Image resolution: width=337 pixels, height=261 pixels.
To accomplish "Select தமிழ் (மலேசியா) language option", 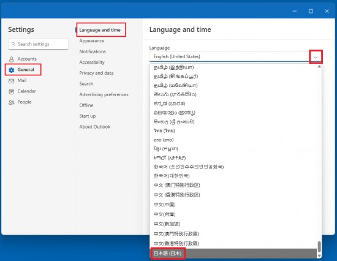I will (233, 85).
